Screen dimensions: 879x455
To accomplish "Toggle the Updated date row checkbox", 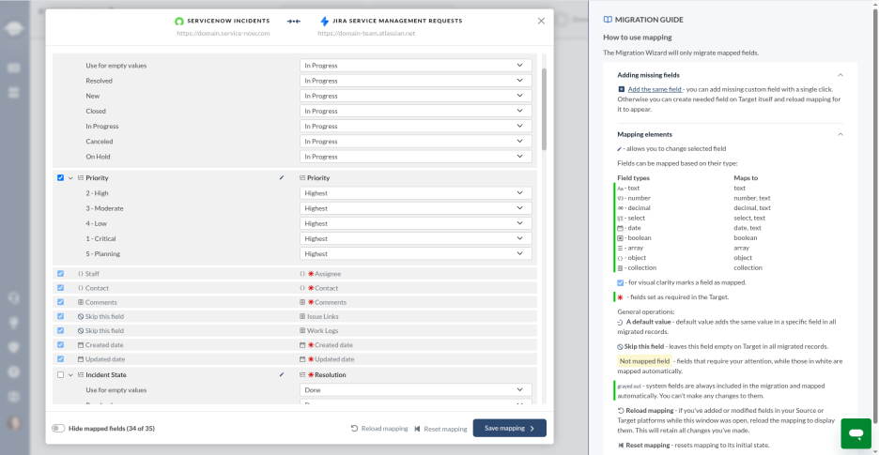I will click(x=60, y=359).
